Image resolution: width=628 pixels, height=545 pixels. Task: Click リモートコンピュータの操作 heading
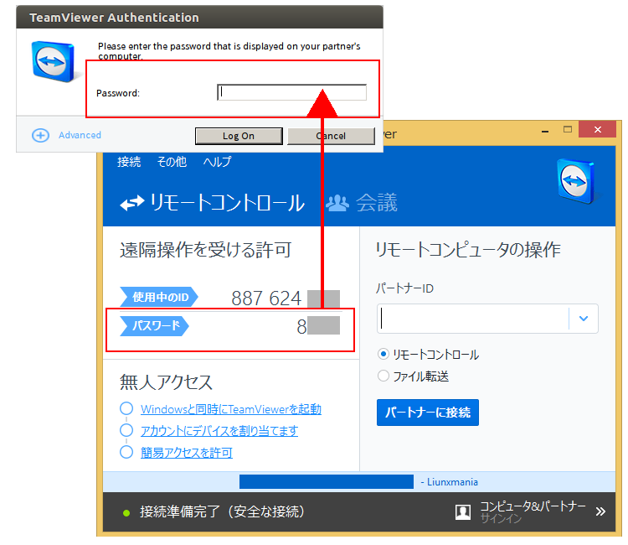coord(468,250)
